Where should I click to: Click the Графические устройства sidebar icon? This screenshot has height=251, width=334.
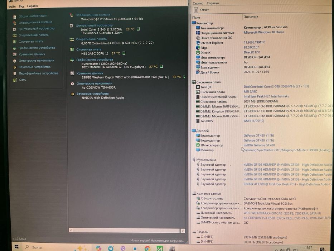14,48
